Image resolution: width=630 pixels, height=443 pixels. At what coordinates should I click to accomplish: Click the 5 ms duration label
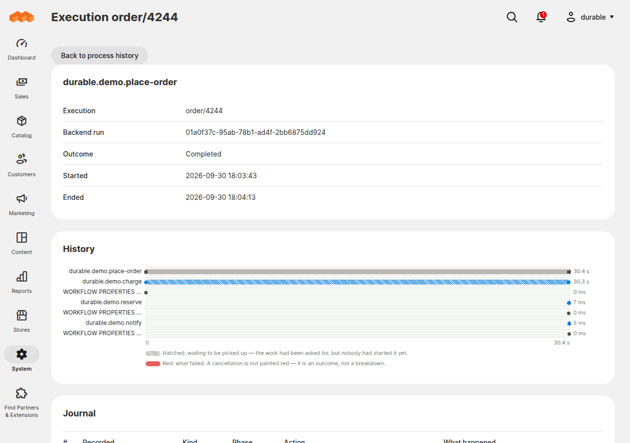point(579,323)
